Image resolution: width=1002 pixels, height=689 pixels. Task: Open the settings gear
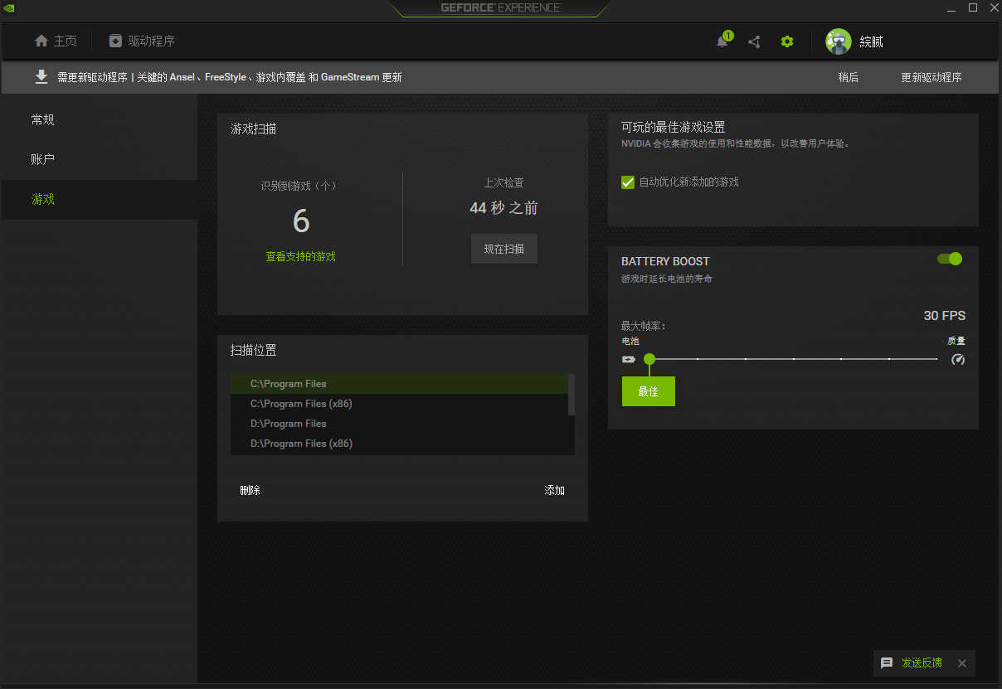click(x=787, y=41)
